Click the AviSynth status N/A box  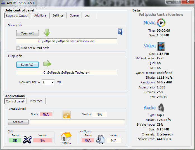88,140
